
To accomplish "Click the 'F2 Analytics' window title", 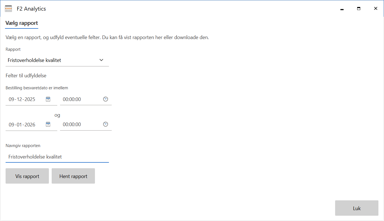I will (x=31, y=9).
